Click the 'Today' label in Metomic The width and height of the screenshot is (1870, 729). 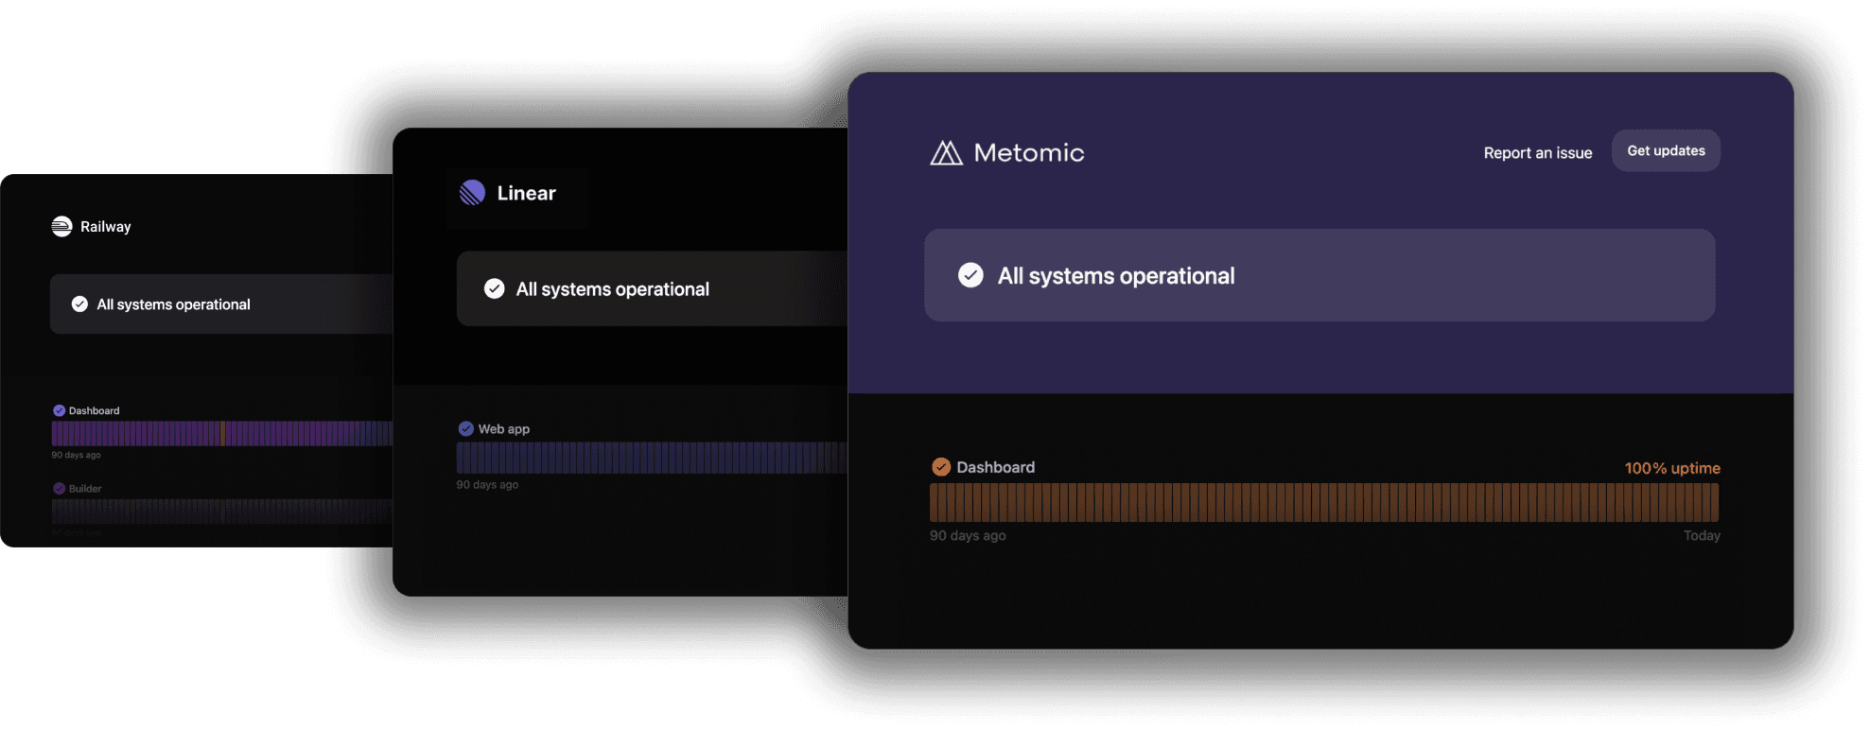[1701, 535]
